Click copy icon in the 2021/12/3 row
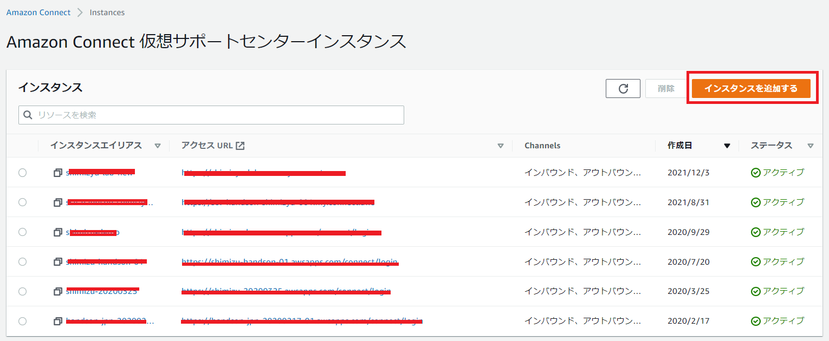This screenshot has width=829, height=341. point(58,173)
